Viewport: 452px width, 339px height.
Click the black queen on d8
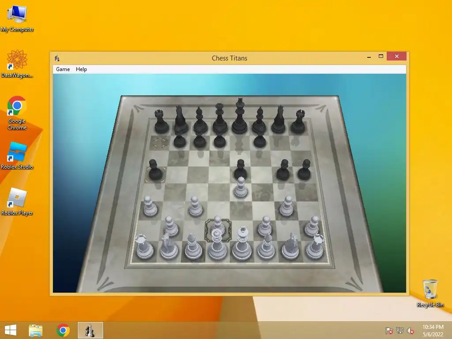point(220,119)
